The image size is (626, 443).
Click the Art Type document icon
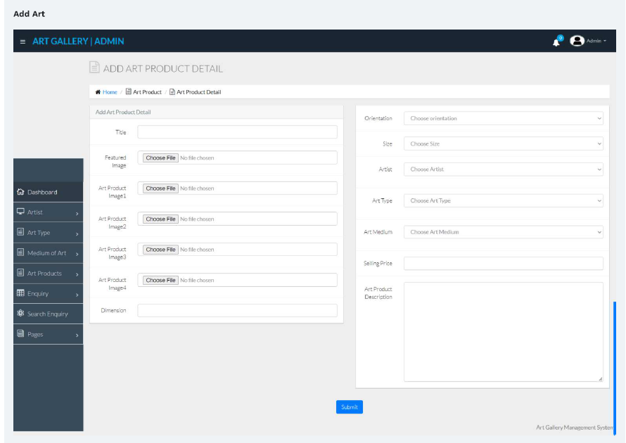(x=20, y=232)
